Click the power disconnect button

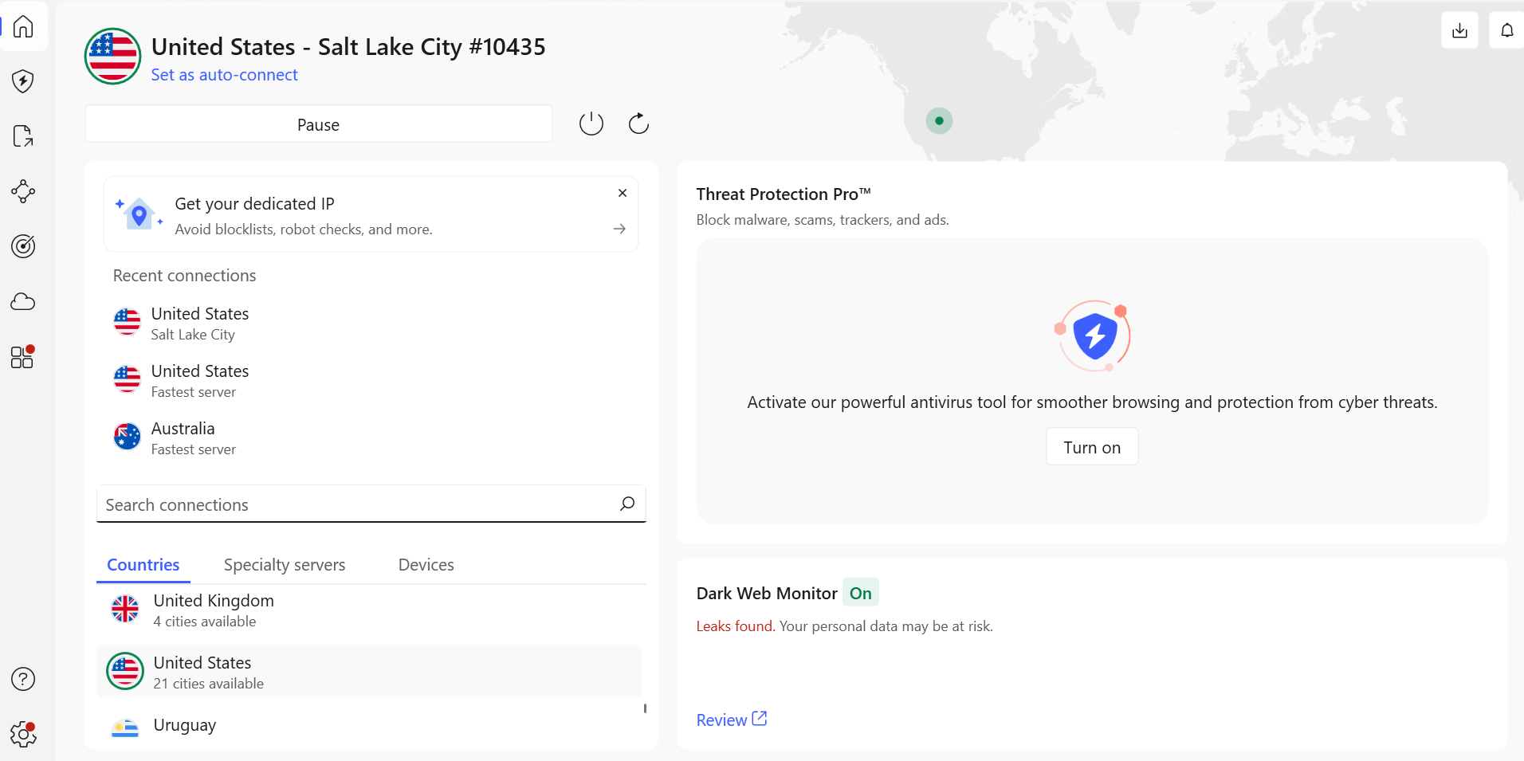point(591,124)
